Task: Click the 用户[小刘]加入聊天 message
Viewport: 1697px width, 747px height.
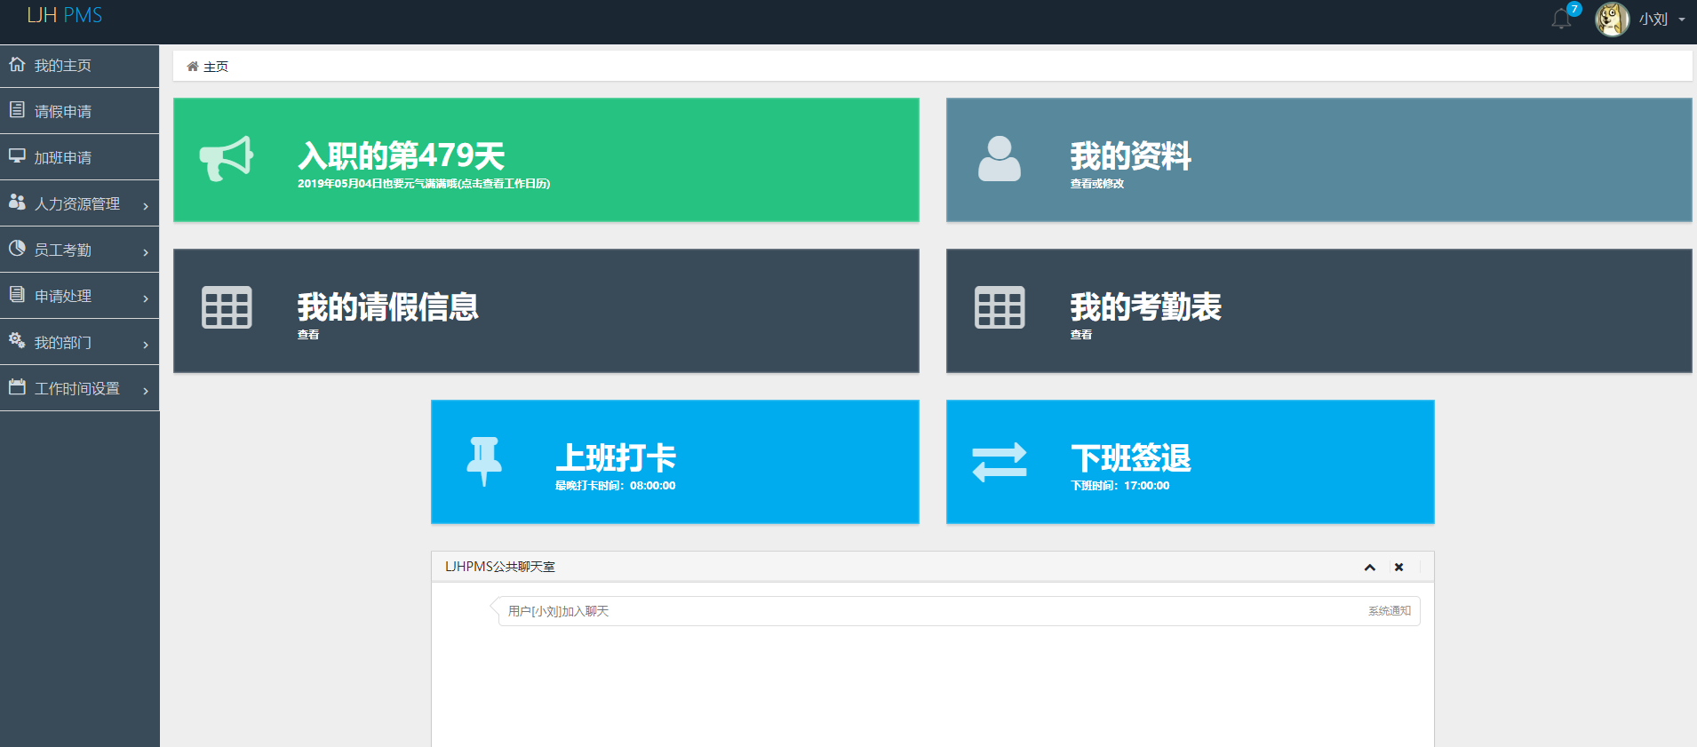Action: tap(558, 611)
